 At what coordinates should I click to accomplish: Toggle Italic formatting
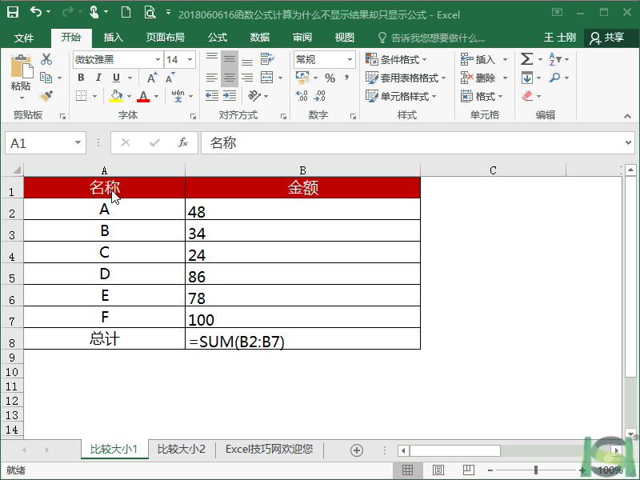(98, 78)
